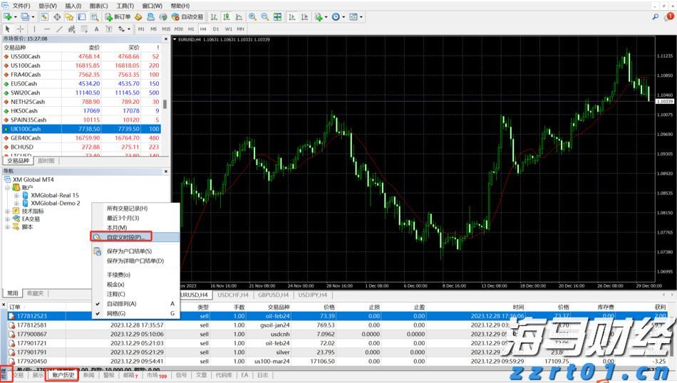Click the market watch vertical scrollbar
Screen dimensions: 677x383
(165, 104)
